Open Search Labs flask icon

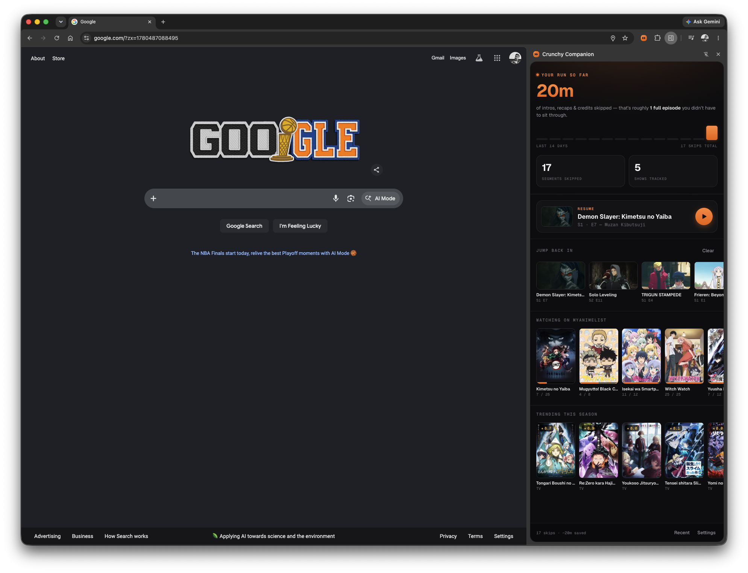[479, 58]
